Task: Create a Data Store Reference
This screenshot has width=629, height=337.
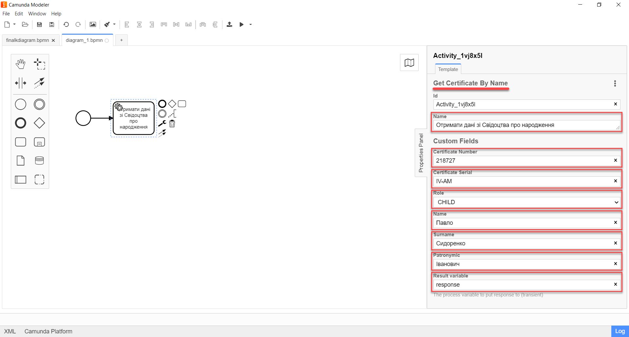Action: click(x=39, y=161)
